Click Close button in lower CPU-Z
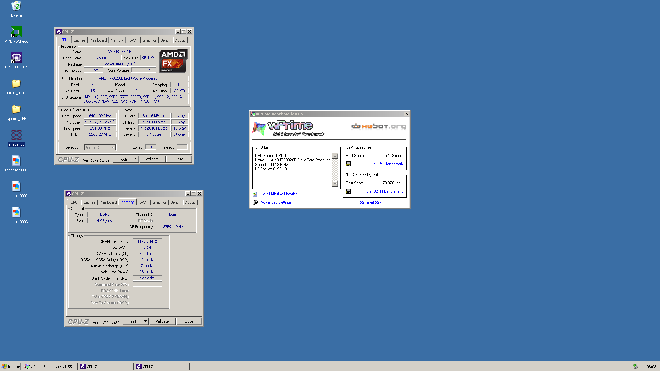This screenshot has width=660, height=371. click(189, 321)
